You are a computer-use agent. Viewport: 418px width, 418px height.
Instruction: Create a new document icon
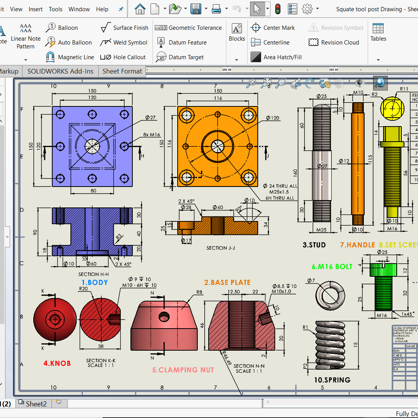pyautogui.click(x=155, y=9)
